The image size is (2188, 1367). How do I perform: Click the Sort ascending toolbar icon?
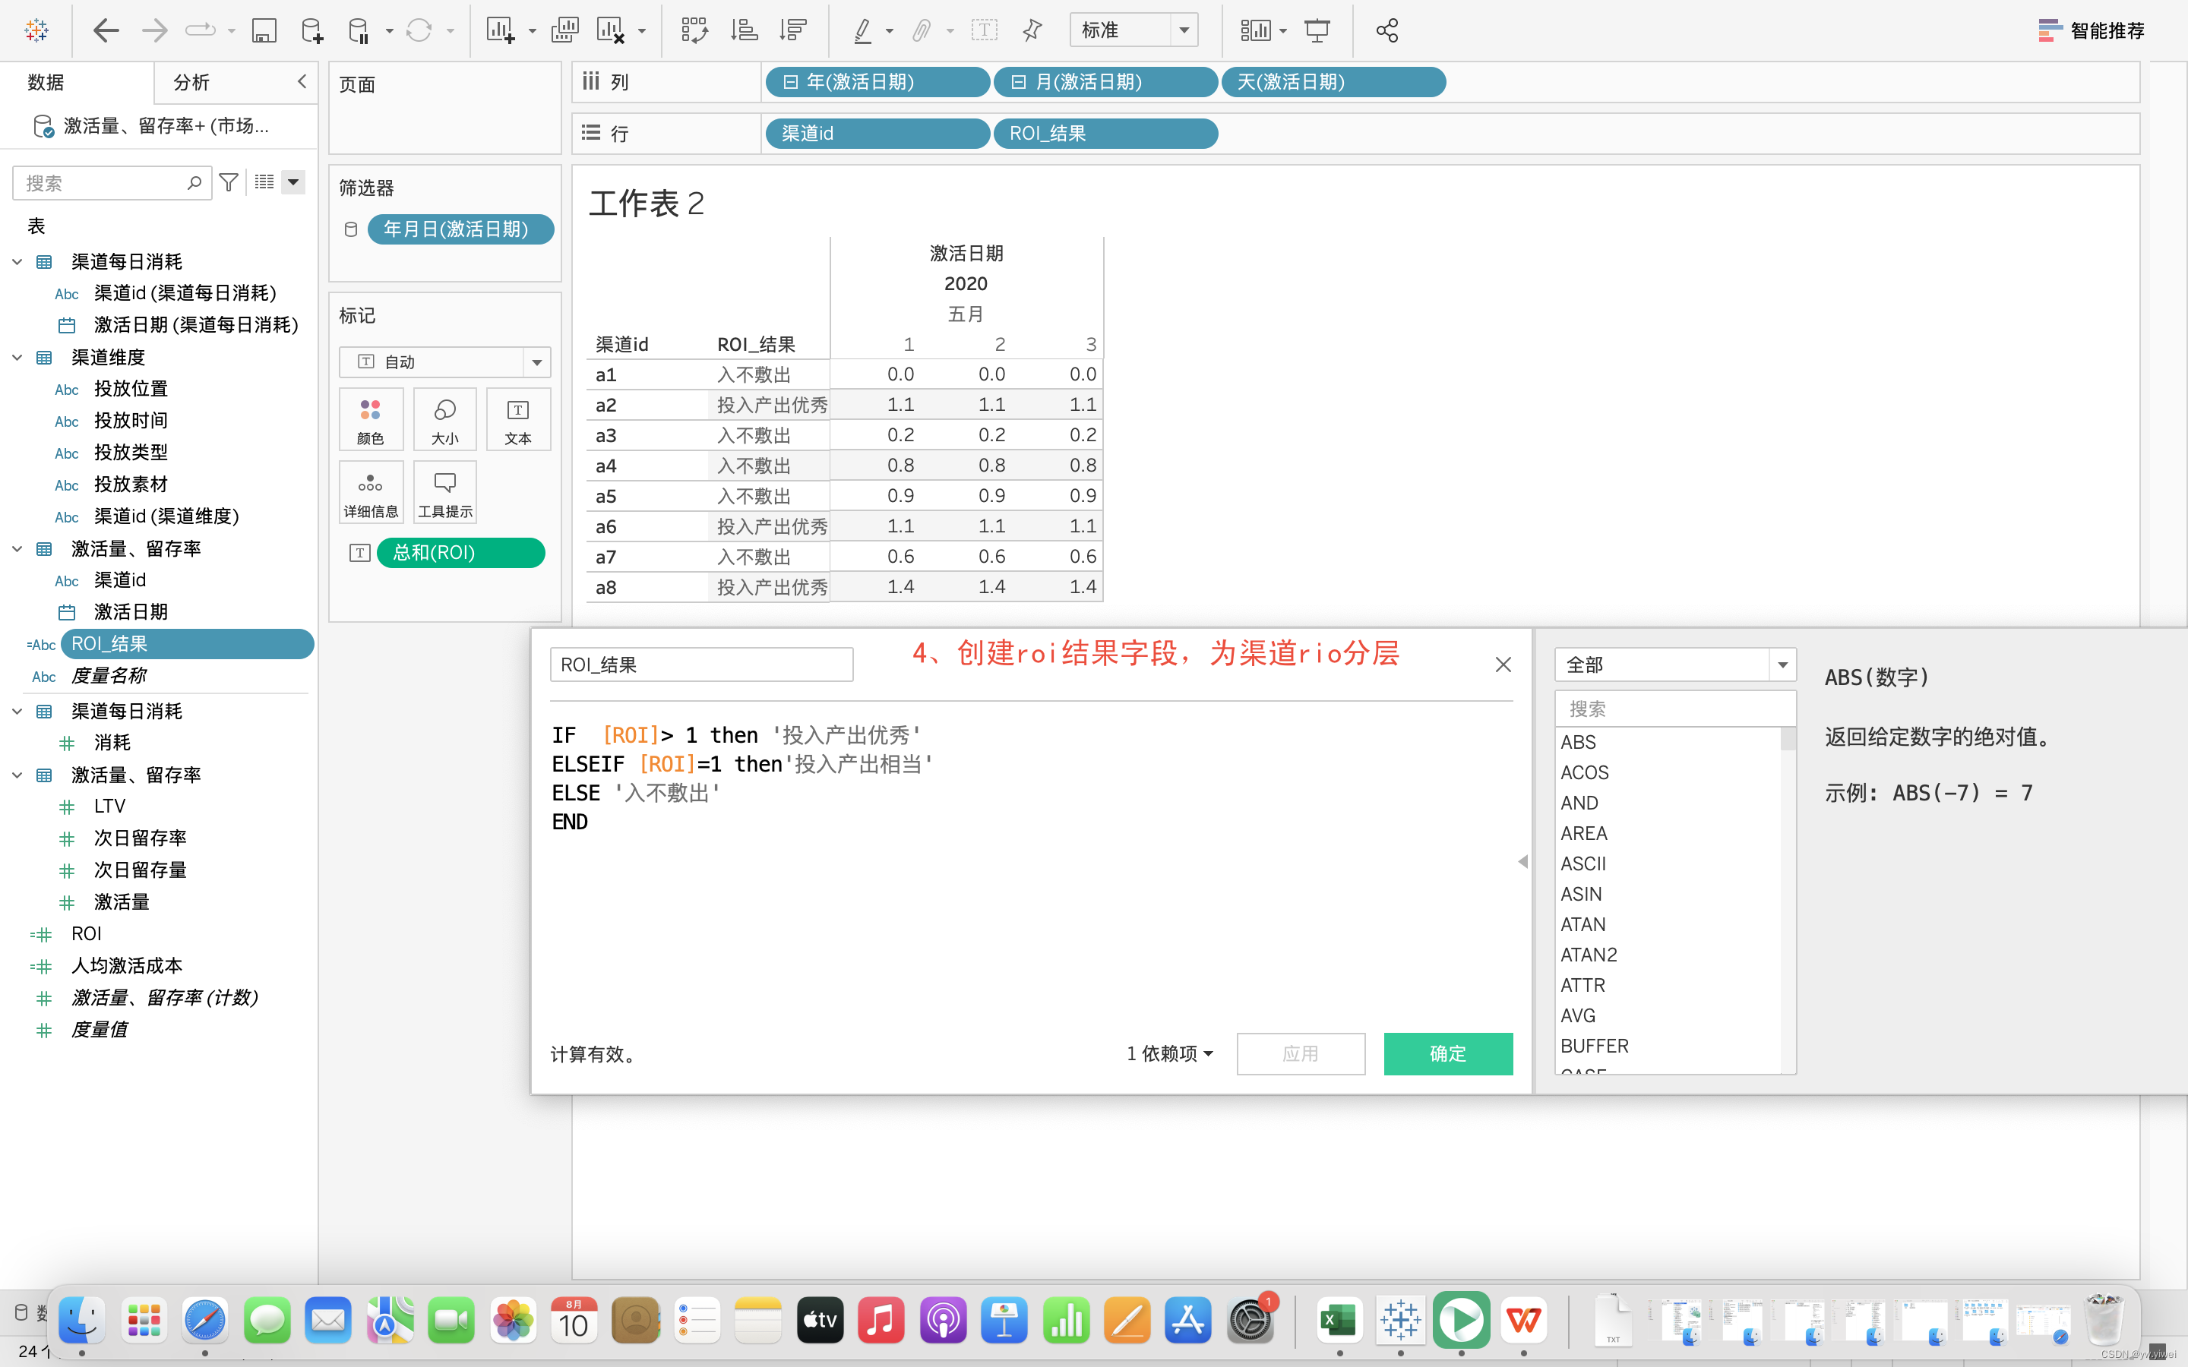[x=743, y=30]
